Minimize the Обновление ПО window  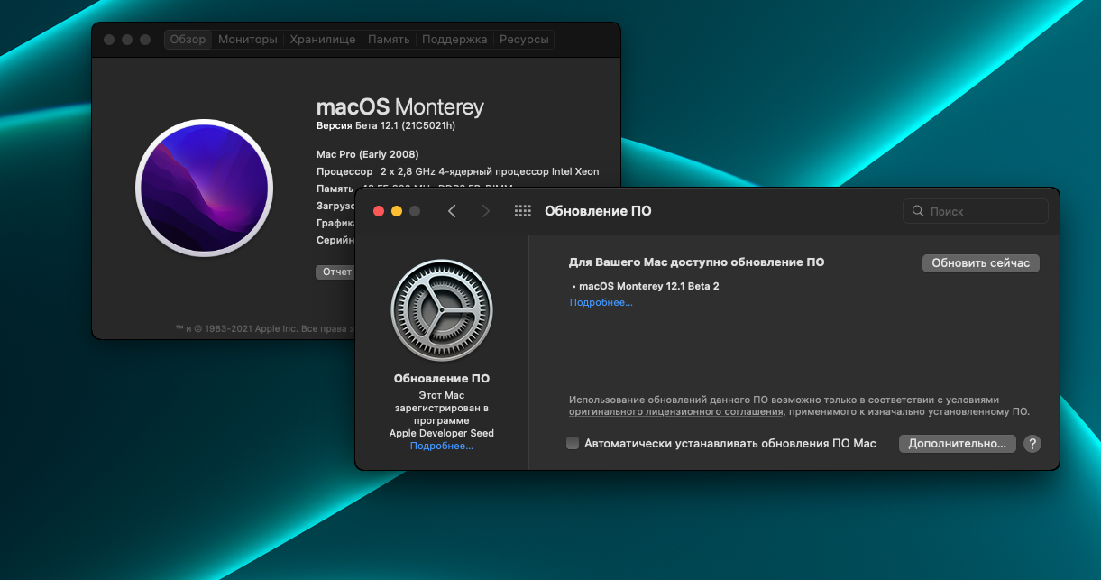coord(397,211)
